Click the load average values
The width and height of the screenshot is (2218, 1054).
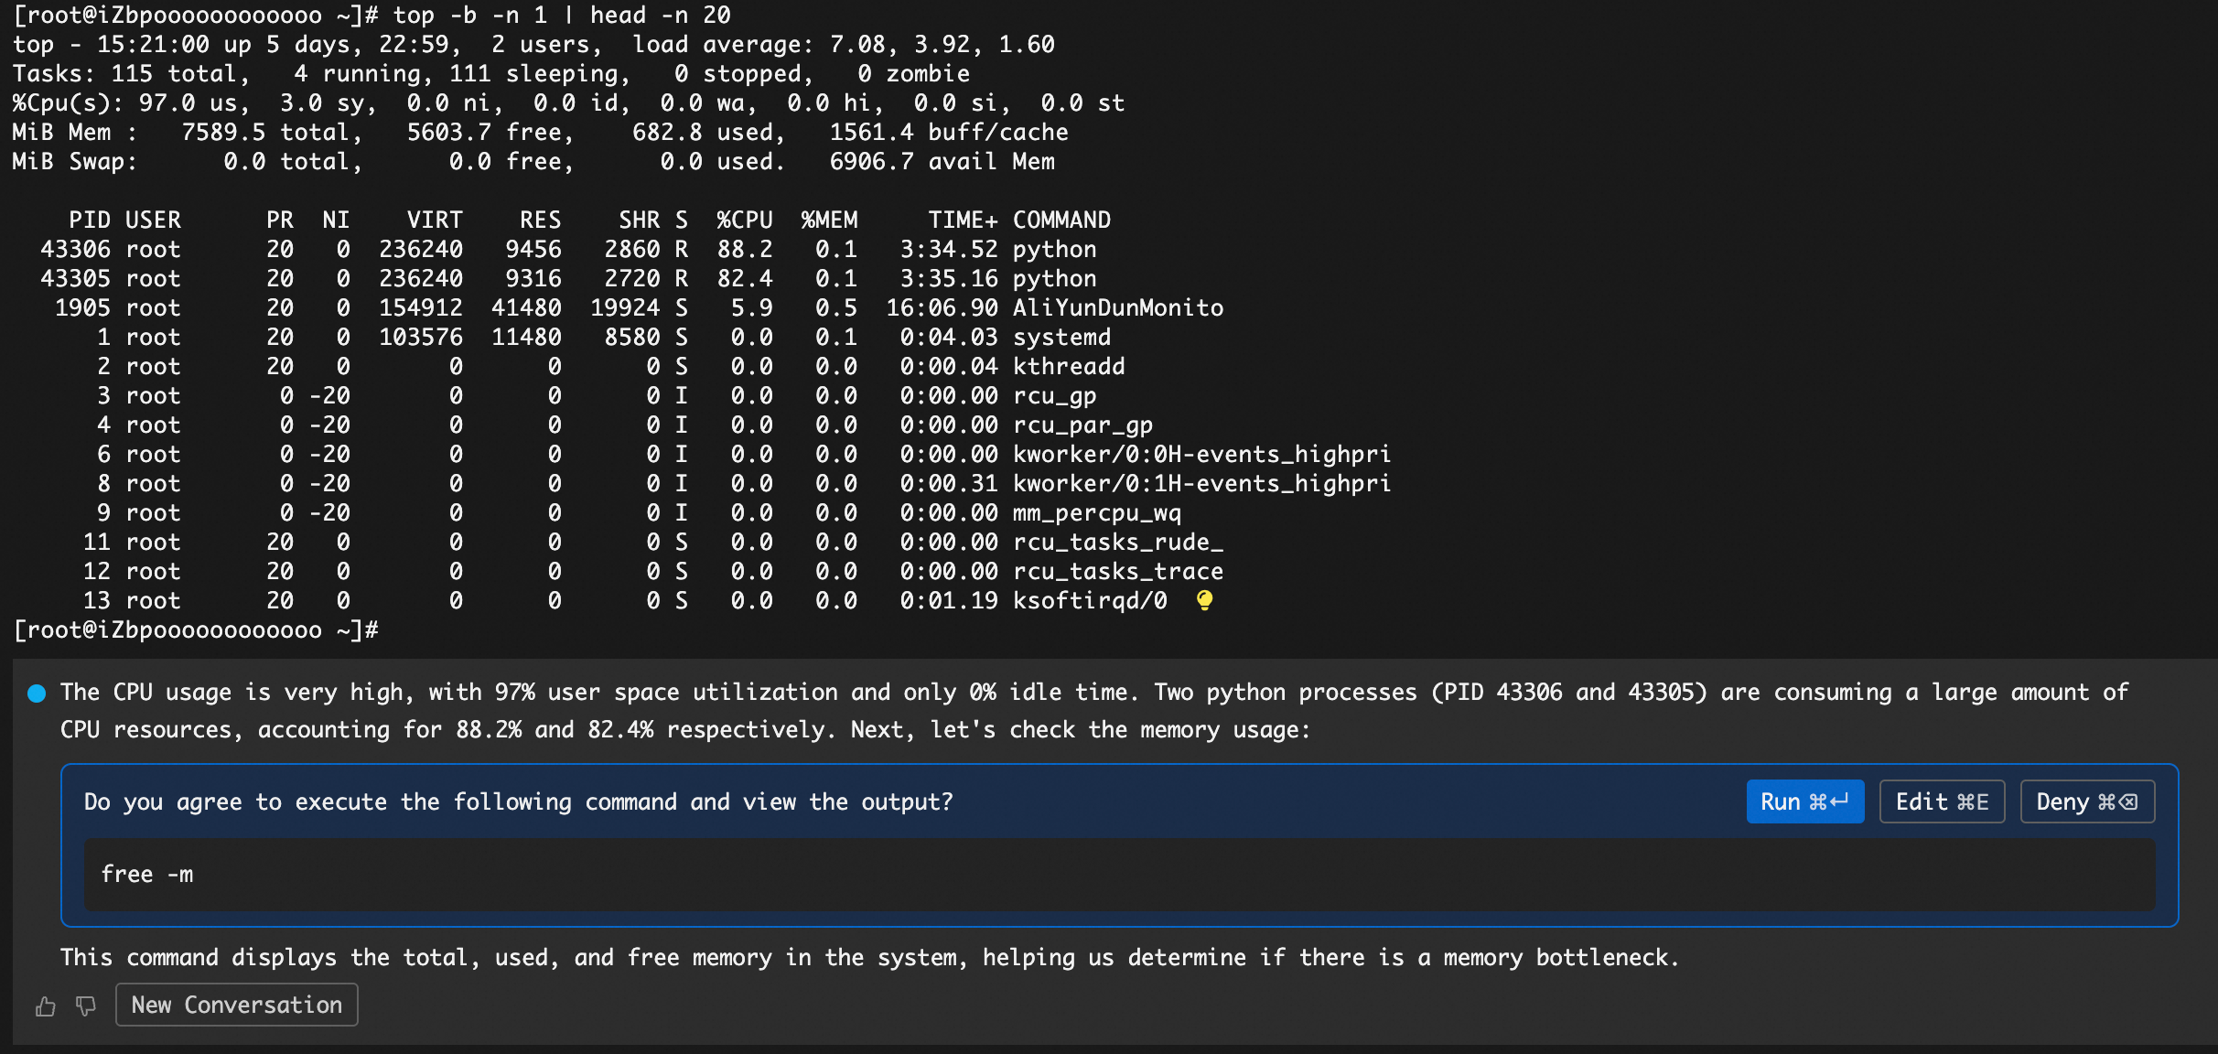point(942,44)
